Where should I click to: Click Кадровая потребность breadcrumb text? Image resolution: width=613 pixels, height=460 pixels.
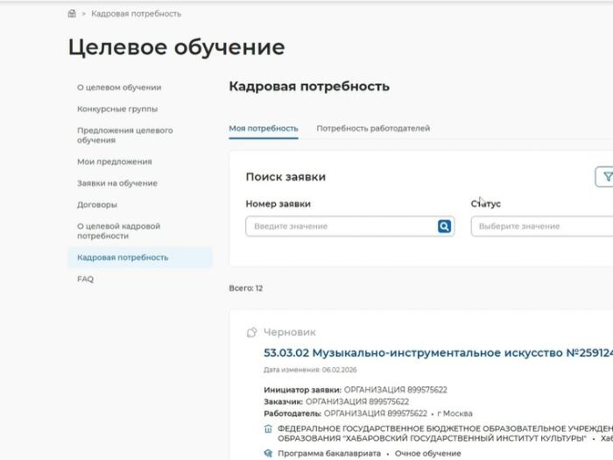coord(136,14)
